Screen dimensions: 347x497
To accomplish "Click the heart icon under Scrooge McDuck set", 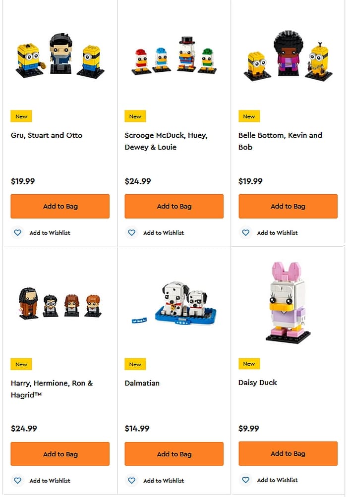I will click(x=132, y=232).
